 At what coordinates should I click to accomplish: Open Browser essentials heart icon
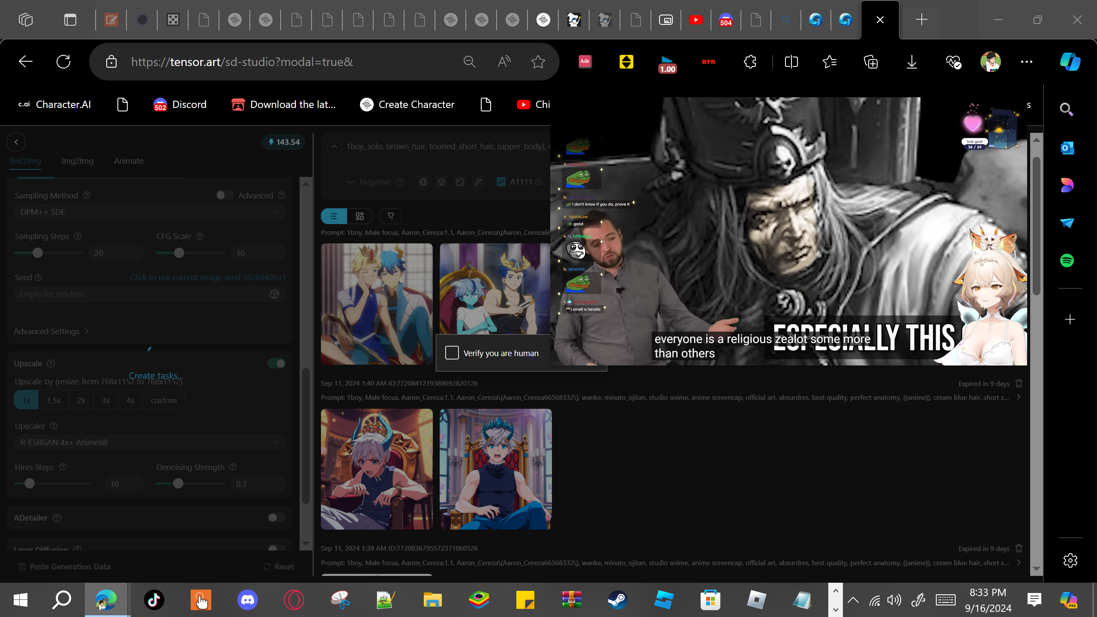pyautogui.click(x=953, y=62)
